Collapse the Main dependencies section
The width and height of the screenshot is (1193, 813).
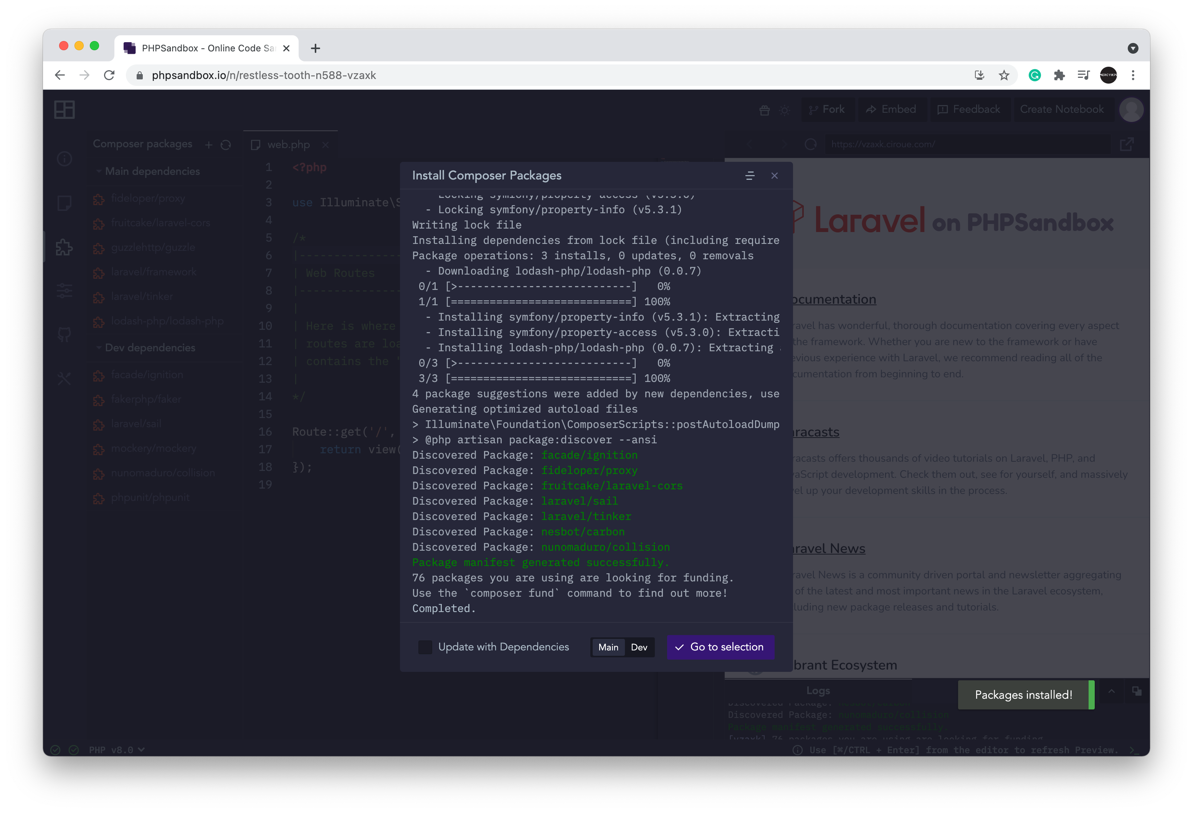coord(99,171)
